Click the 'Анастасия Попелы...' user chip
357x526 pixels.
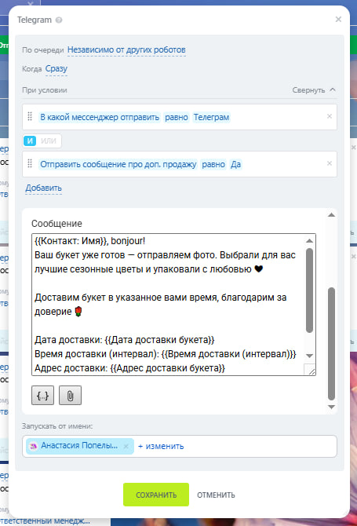pyautogui.click(x=79, y=446)
